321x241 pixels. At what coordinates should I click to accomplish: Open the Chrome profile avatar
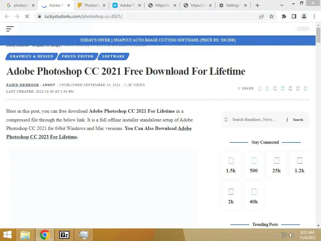point(304,16)
